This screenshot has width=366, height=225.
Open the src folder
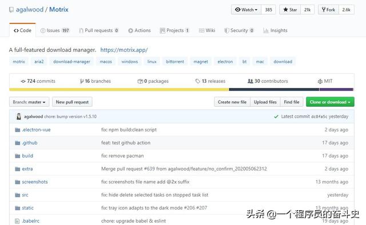(x=25, y=195)
